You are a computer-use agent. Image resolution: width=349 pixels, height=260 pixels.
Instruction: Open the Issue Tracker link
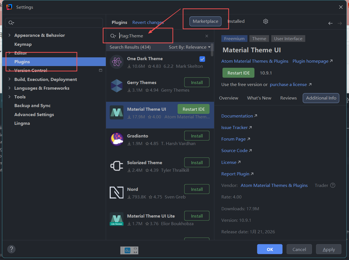click(237, 127)
